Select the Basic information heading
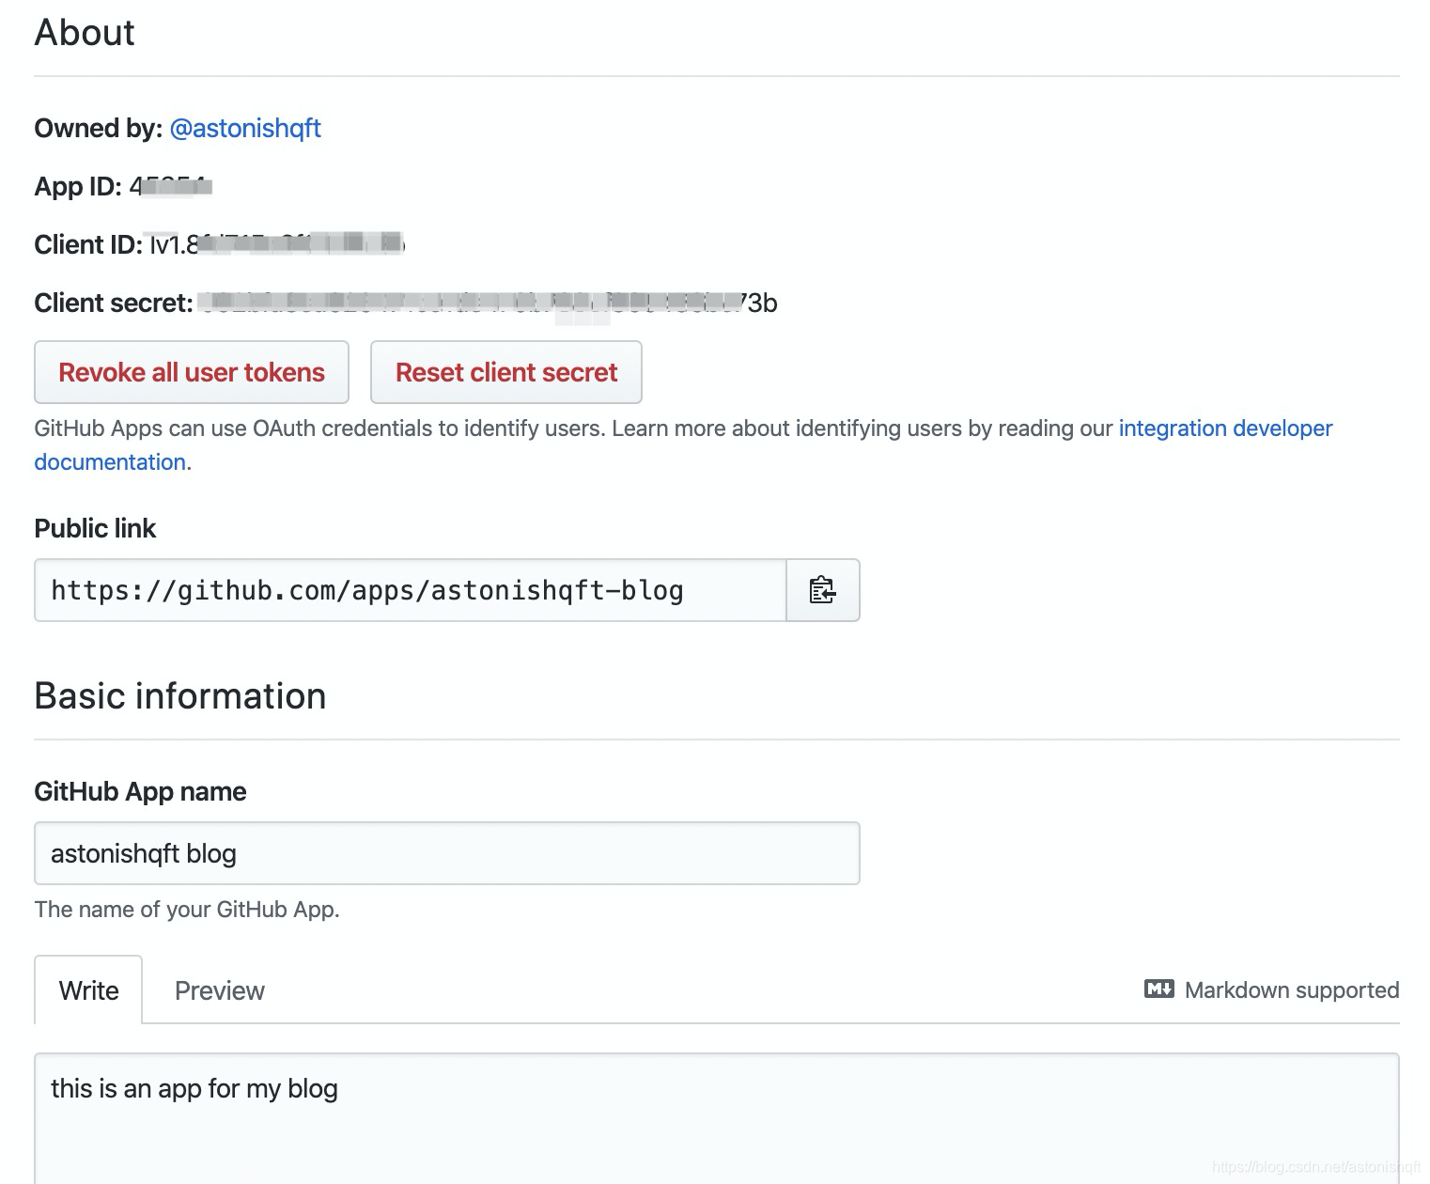The image size is (1430, 1184). [x=180, y=696]
